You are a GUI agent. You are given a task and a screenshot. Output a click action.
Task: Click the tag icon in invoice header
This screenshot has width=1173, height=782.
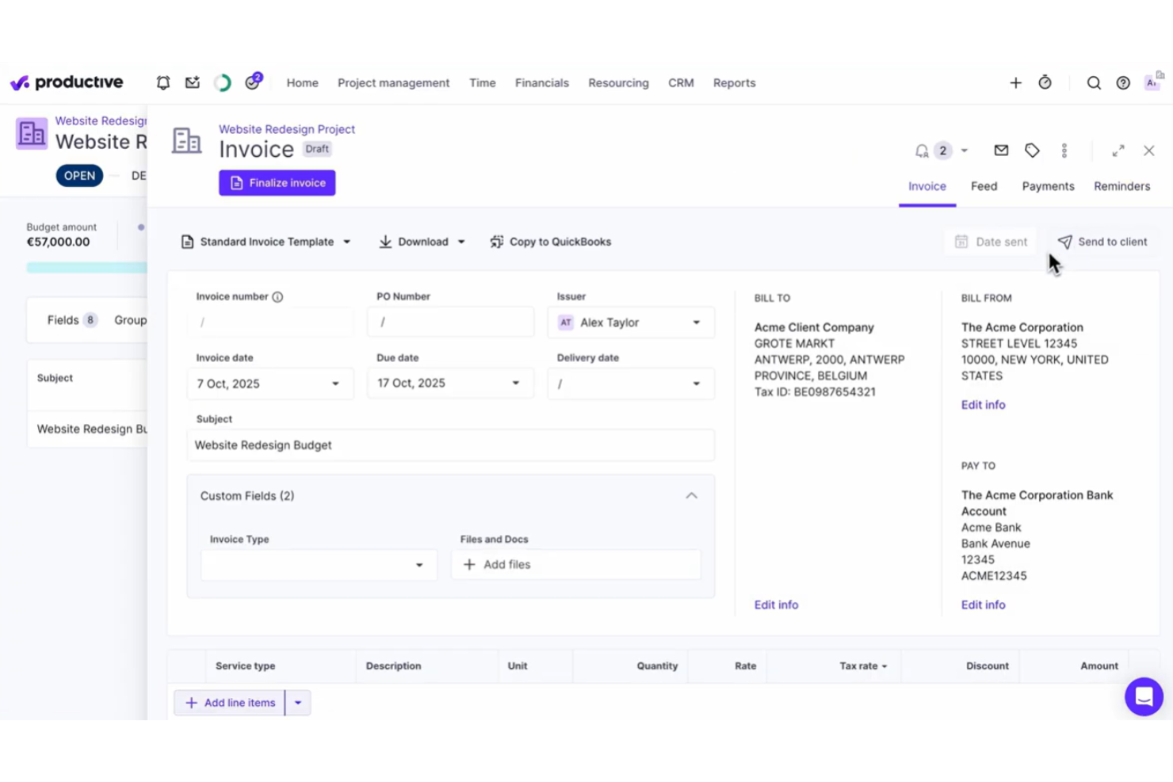point(1032,150)
